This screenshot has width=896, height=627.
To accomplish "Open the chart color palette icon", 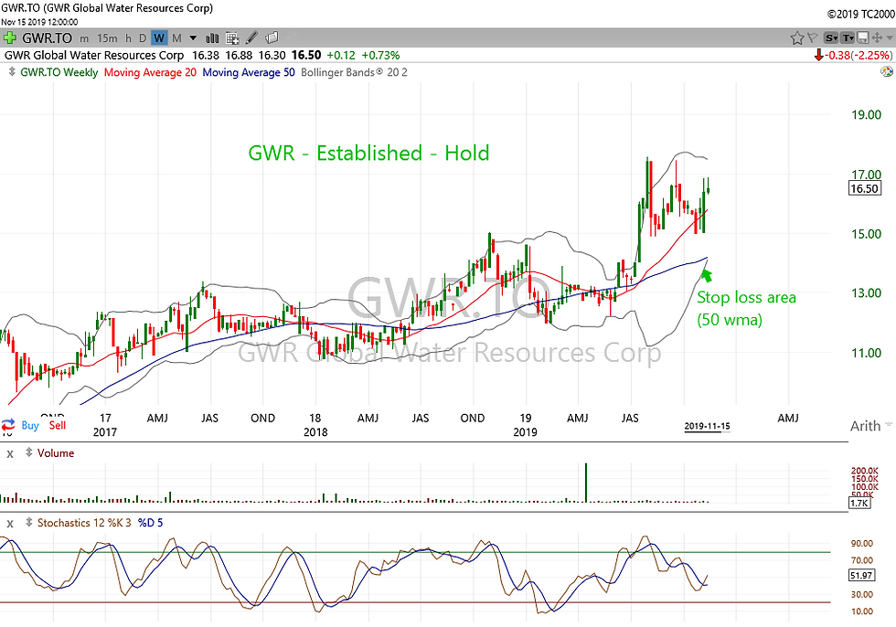I will click(886, 72).
